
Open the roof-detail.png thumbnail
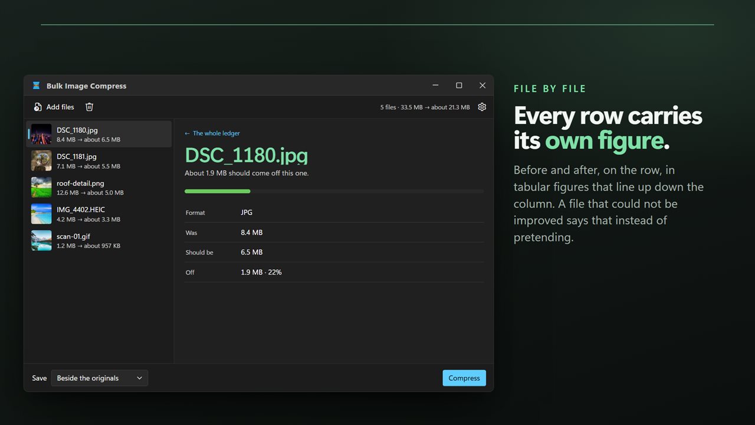pyautogui.click(x=41, y=187)
